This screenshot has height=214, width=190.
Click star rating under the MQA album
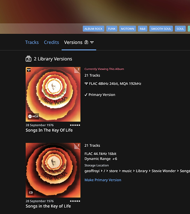pyautogui.click(x=75, y=125)
